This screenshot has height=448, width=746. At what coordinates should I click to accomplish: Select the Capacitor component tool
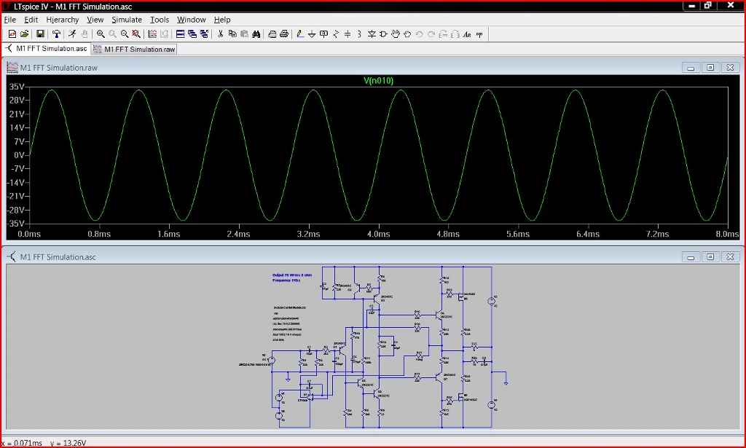click(348, 34)
